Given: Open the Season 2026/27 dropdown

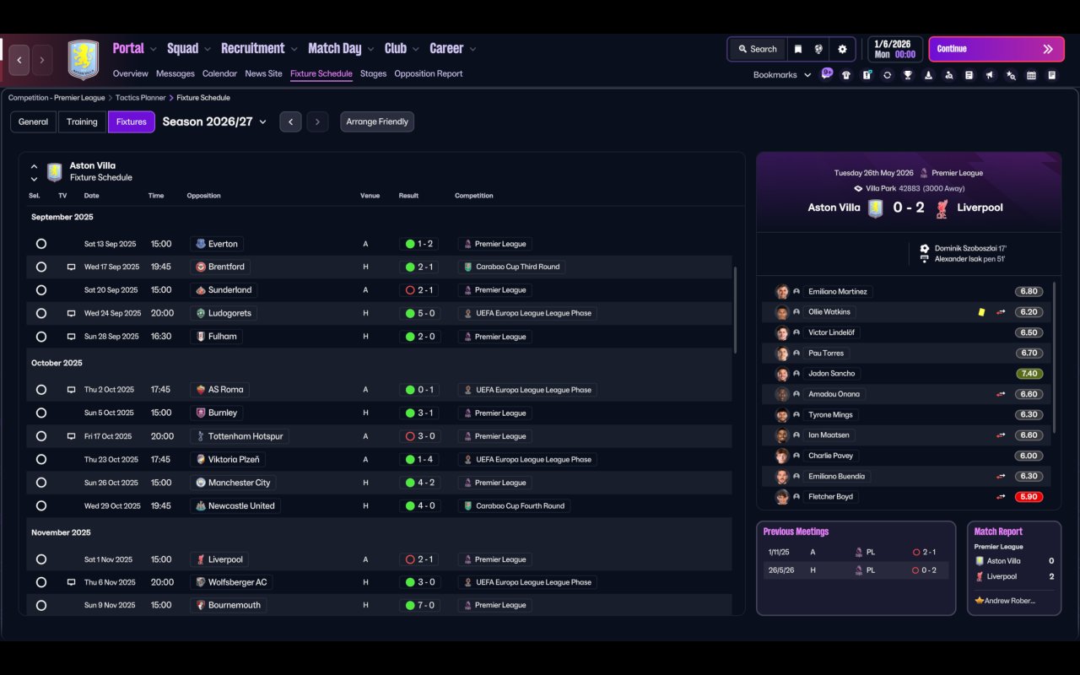Looking at the screenshot, I should [x=214, y=121].
